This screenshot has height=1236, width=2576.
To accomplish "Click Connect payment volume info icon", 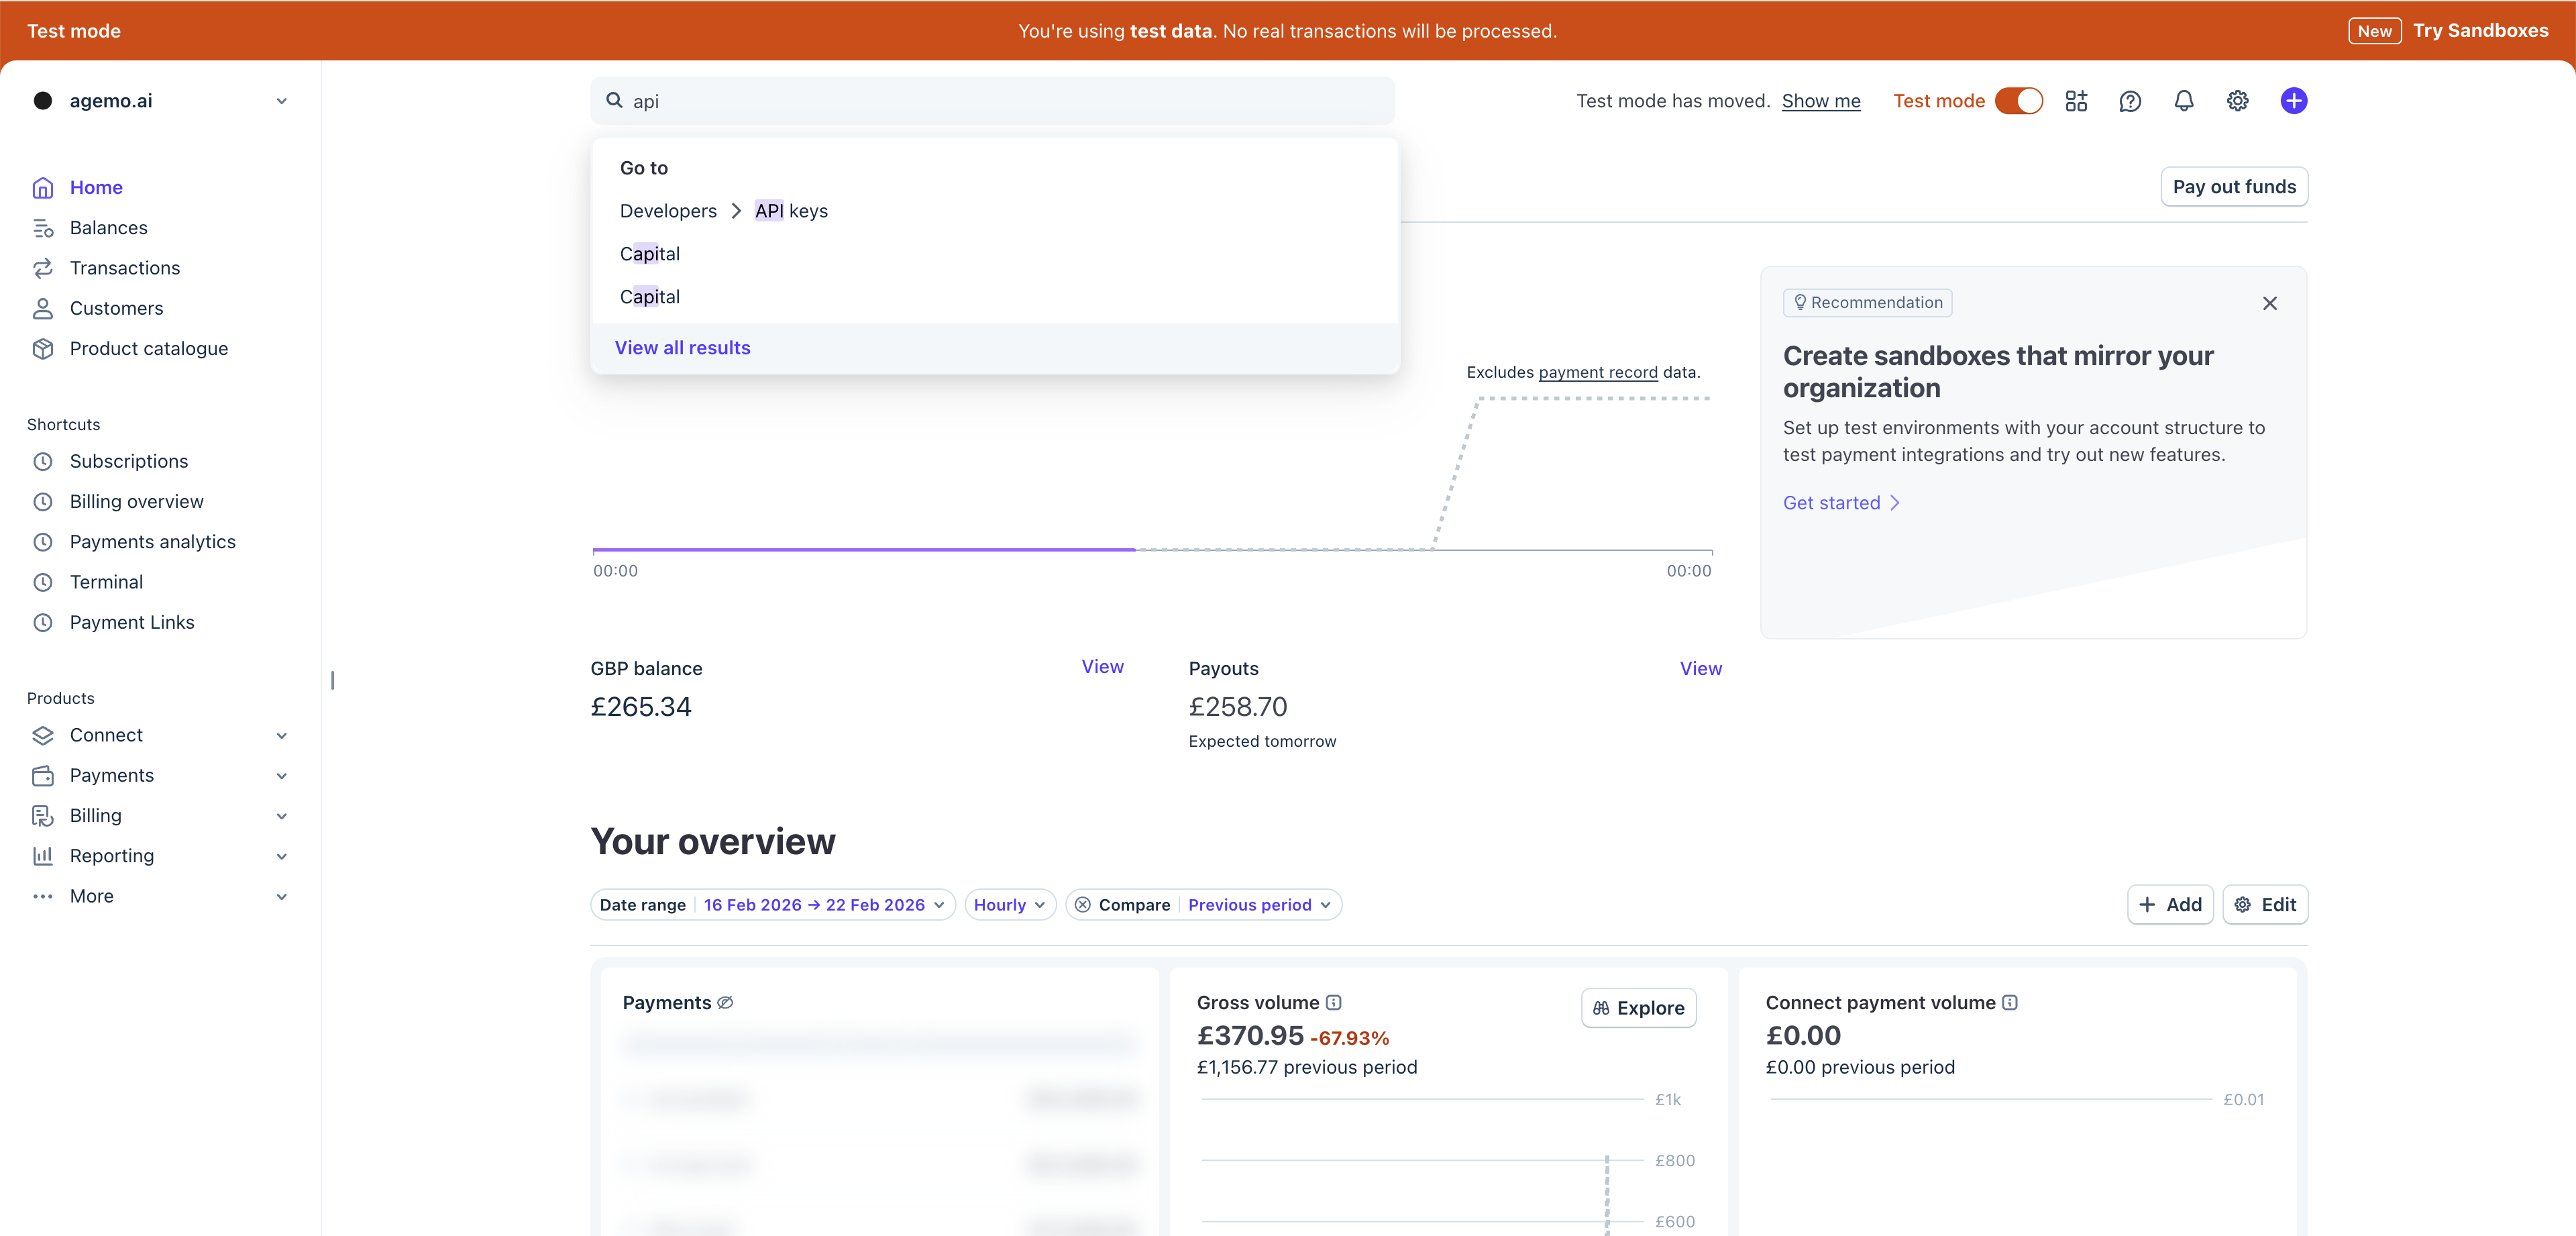I will [x=2009, y=1002].
